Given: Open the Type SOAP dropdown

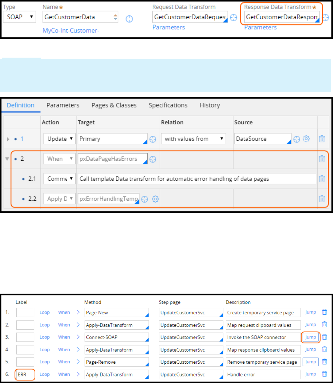Looking at the screenshot, I should pyautogui.click(x=20, y=17).
